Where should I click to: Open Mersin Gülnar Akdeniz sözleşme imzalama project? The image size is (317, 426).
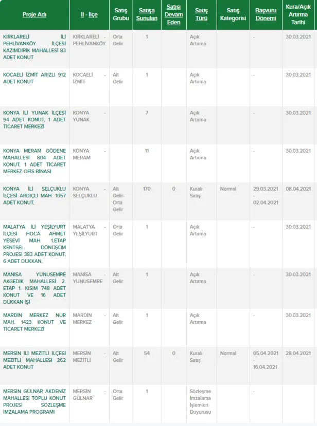[x=34, y=402]
